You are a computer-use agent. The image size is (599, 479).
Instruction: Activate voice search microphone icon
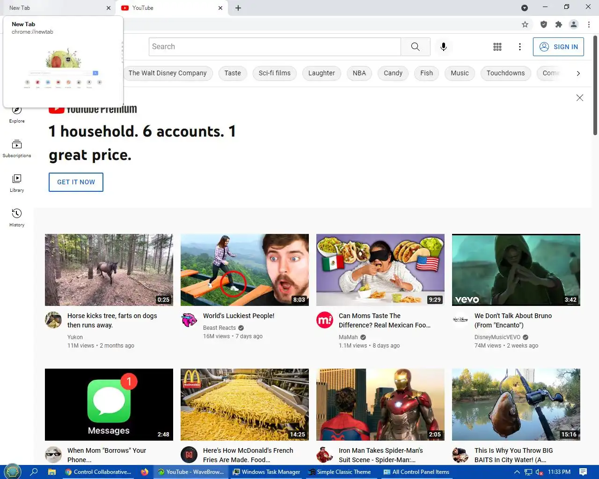click(444, 47)
